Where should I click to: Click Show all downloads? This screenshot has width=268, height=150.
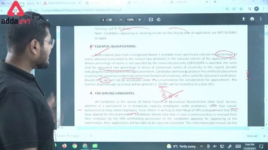pos(252,136)
